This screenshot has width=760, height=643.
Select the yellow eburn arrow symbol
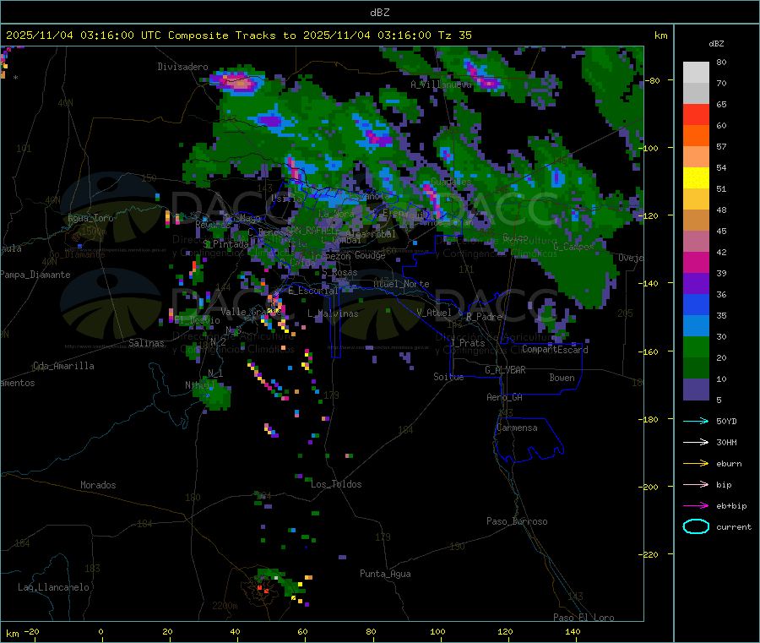[696, 464]
